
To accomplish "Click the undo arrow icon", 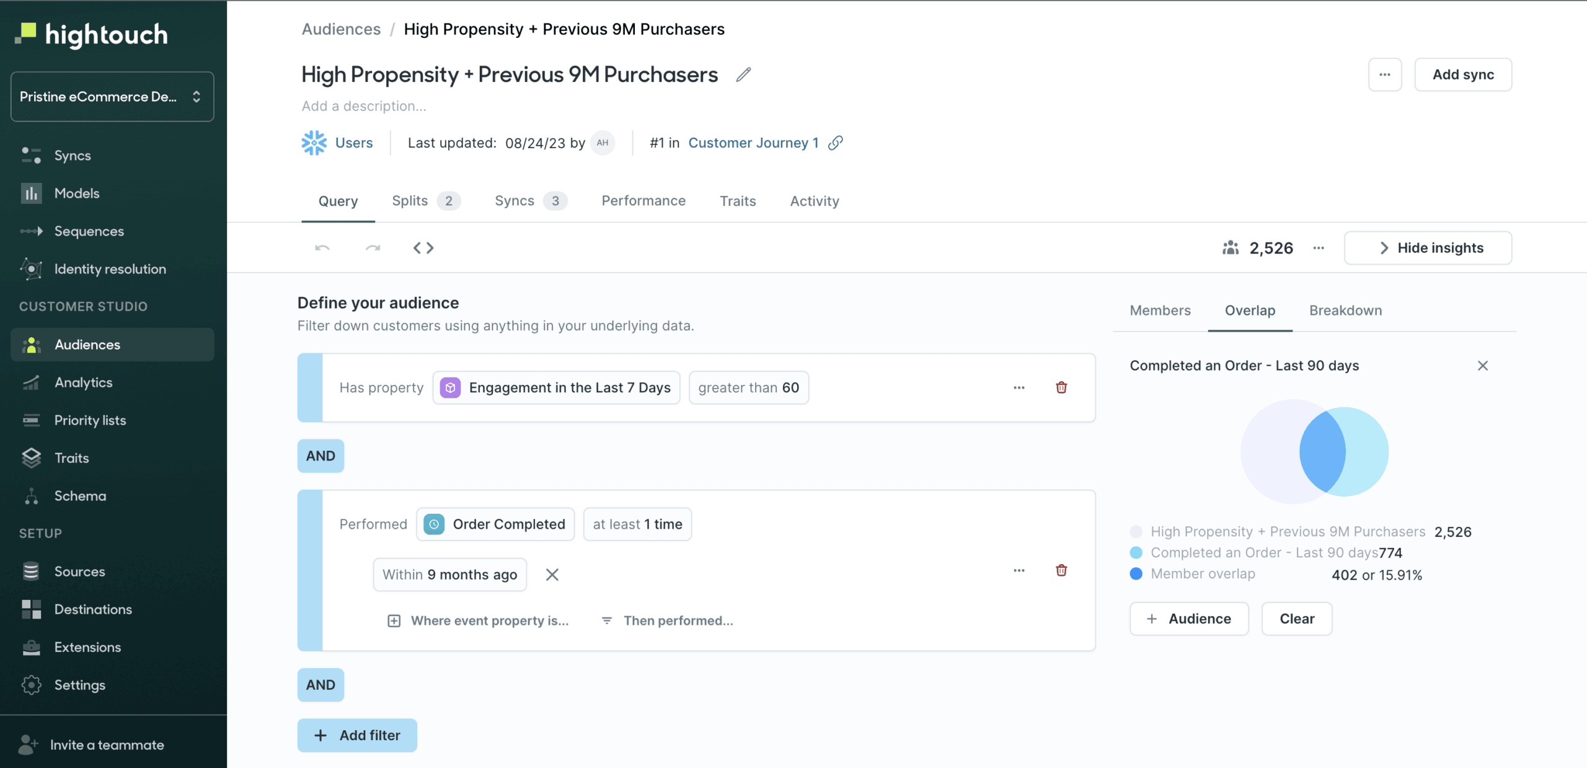I will click(322, 248).
